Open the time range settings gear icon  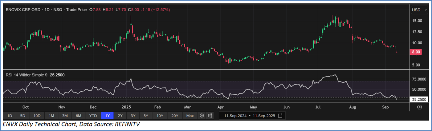pos(202,116)
